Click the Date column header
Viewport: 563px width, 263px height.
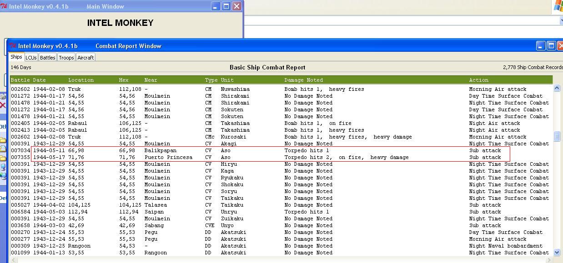coord(39,80)
